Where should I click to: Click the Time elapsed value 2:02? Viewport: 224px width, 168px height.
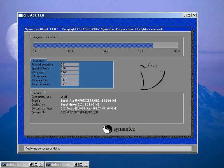click(x=69, y=80)
